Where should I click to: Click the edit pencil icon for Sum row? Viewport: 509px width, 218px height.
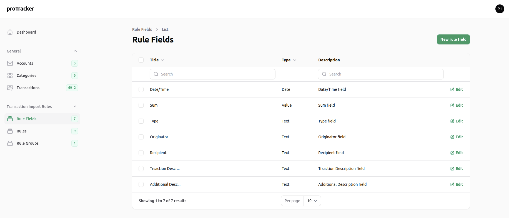(452, 105)
